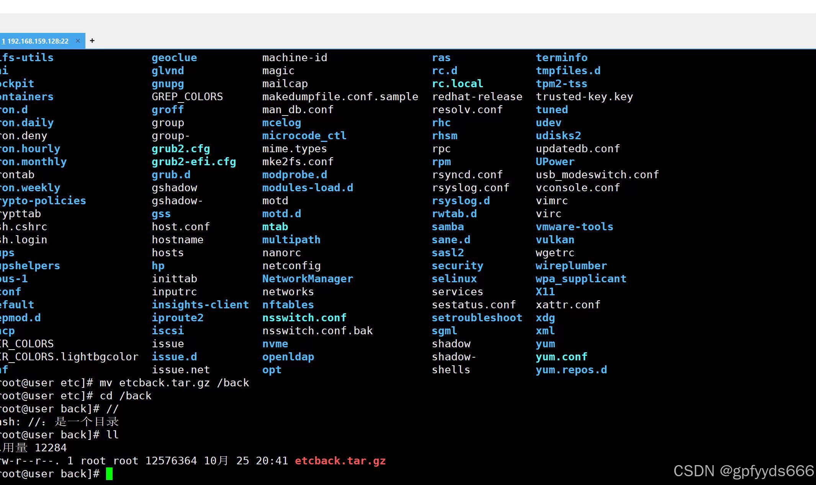Screen dimensions: 816x485
Task: Select the NetworkManager directory entry
Action: tap(307, 278)
